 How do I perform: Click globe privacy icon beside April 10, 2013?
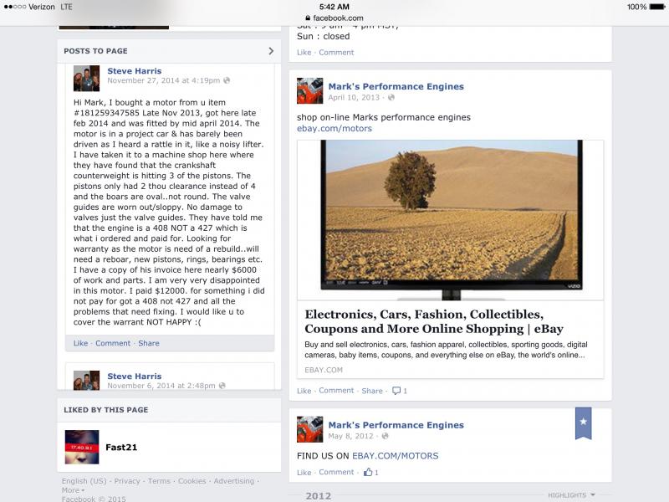click(x=391, y=97)
